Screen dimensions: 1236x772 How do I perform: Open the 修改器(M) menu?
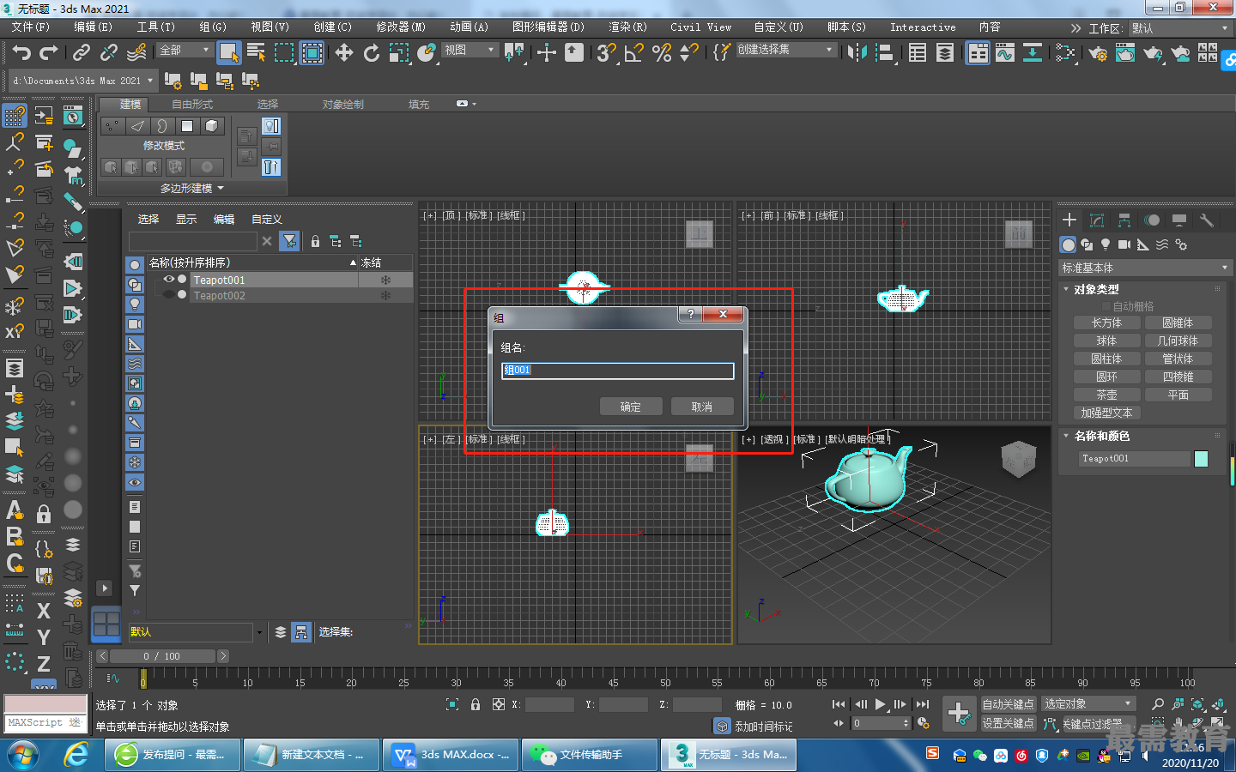(400, 27)
